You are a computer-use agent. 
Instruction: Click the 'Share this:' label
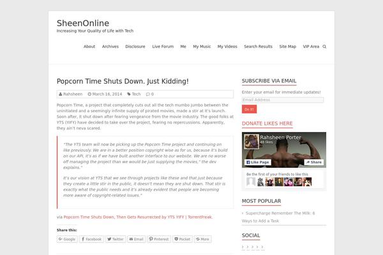[x=66, y=230]
